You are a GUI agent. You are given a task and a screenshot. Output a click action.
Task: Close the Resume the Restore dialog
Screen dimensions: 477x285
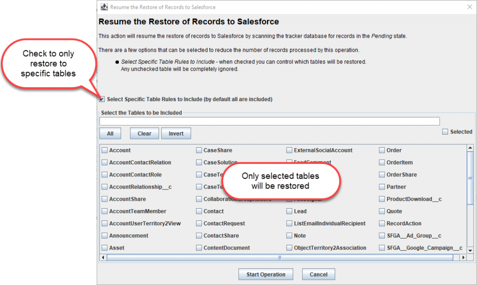470,7
